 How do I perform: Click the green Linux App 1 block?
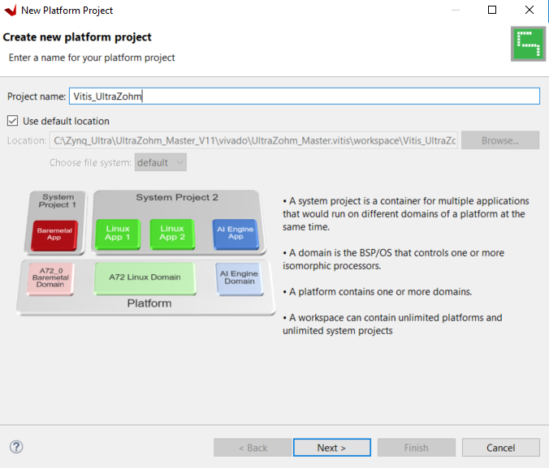[x=118, y=233]
